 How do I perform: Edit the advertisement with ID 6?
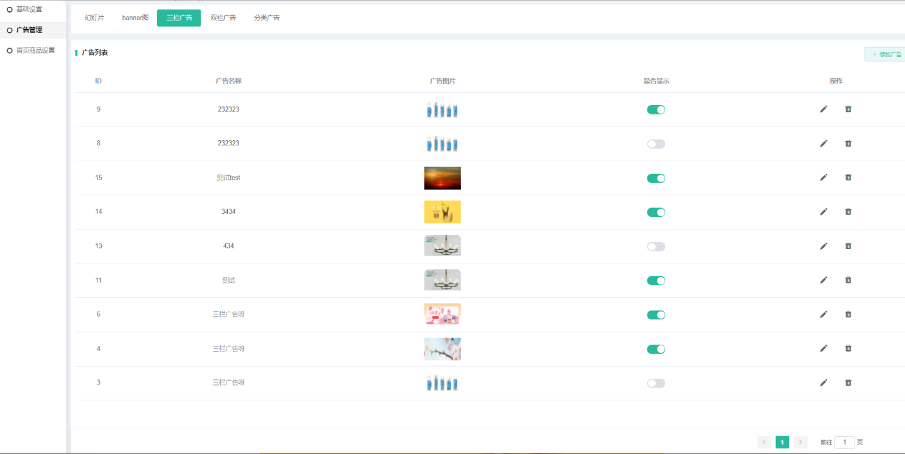pos(823,314)
